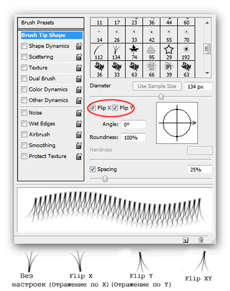Click the create new brush icon
The width and height of the screenshot is (230, 291).
click(185, 240)
